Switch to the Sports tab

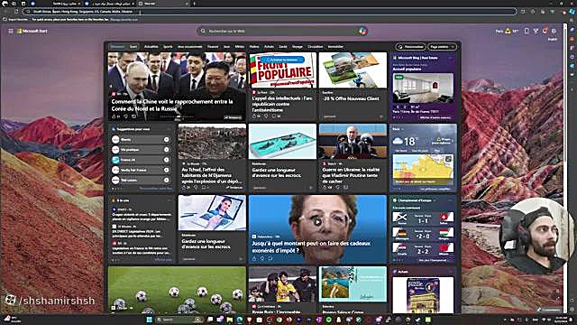(168, 47)
